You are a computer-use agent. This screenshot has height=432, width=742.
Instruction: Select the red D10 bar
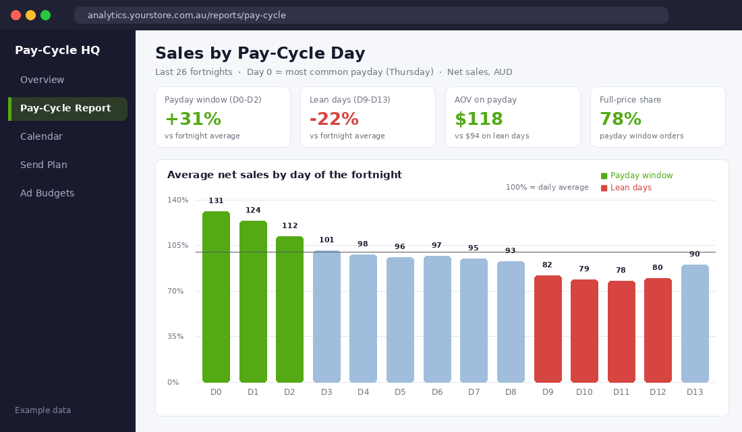tap(584, 331)
